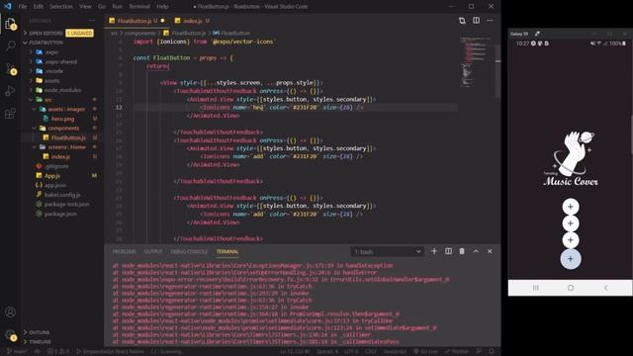The height and width of the screenshot is (356, 633).
Task: Open the View menu
Action: tap(85, 7)
